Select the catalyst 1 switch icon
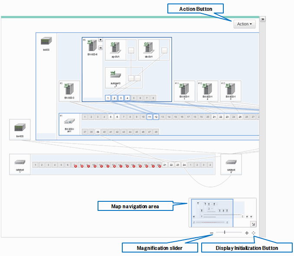Image resolution: width=294 pixels, height=256 pixels. (x=20, y=163)
